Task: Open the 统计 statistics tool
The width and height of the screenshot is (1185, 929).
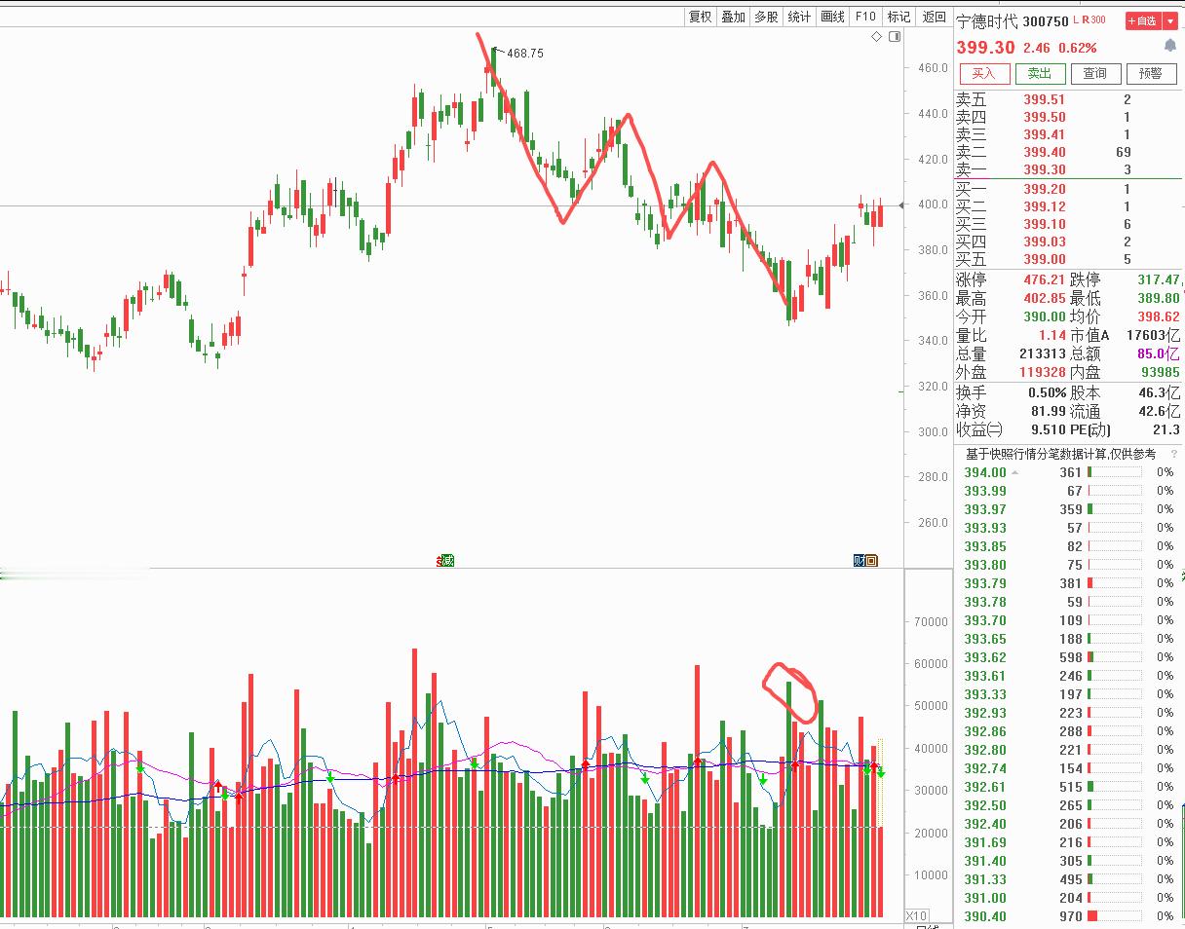Action: (x=799, y=17)
